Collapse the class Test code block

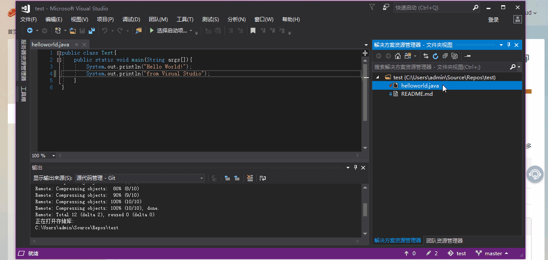[x=59, y=53]
